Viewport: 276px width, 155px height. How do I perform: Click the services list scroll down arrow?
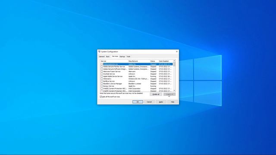pyautogui.click(x=174, y=90)
